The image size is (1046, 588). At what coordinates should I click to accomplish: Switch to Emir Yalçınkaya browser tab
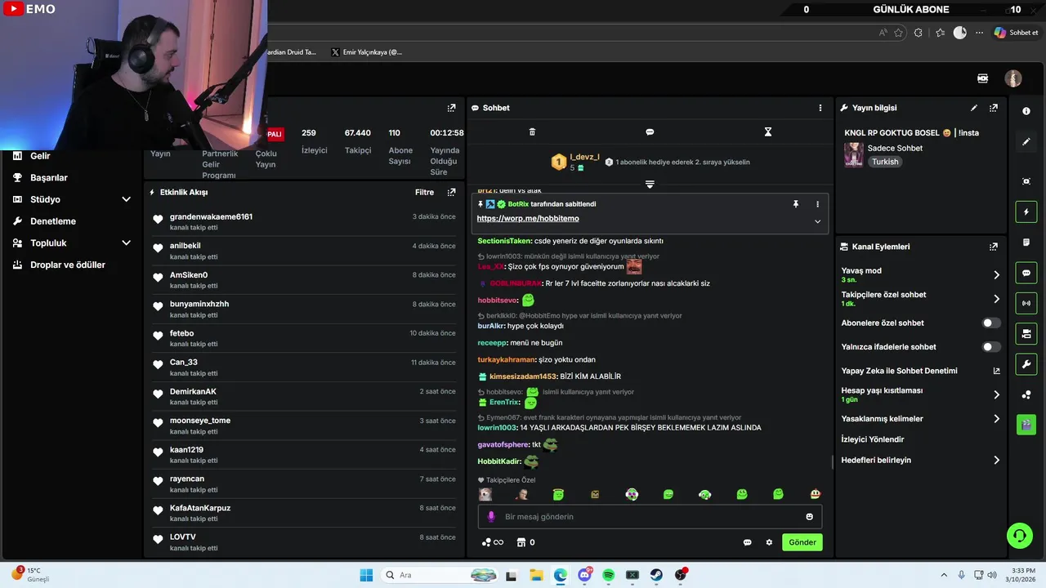tap(367, 52)
